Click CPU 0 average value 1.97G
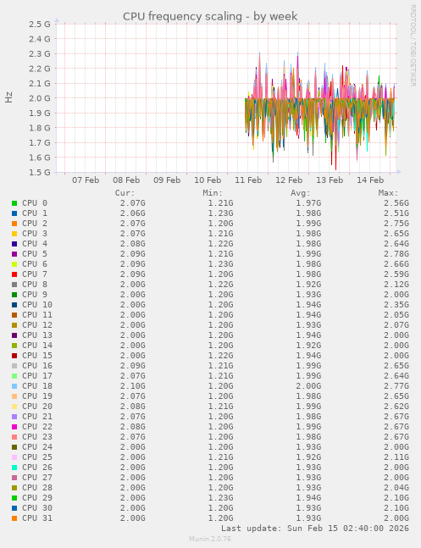The height and width of the screenshot is (548, 421). [308, 203]
